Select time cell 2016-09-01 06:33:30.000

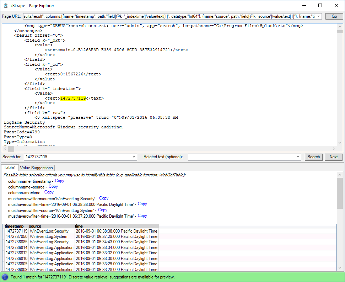coord(117,259)
